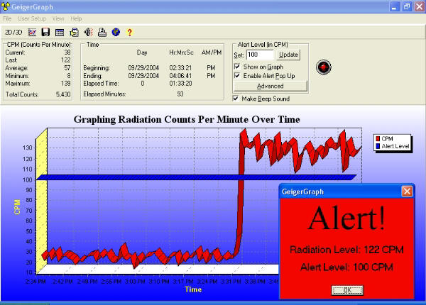Click the Elapsed Minutes value 93
This screenshot has height=305, width=426.
click(x=180, y=94)
